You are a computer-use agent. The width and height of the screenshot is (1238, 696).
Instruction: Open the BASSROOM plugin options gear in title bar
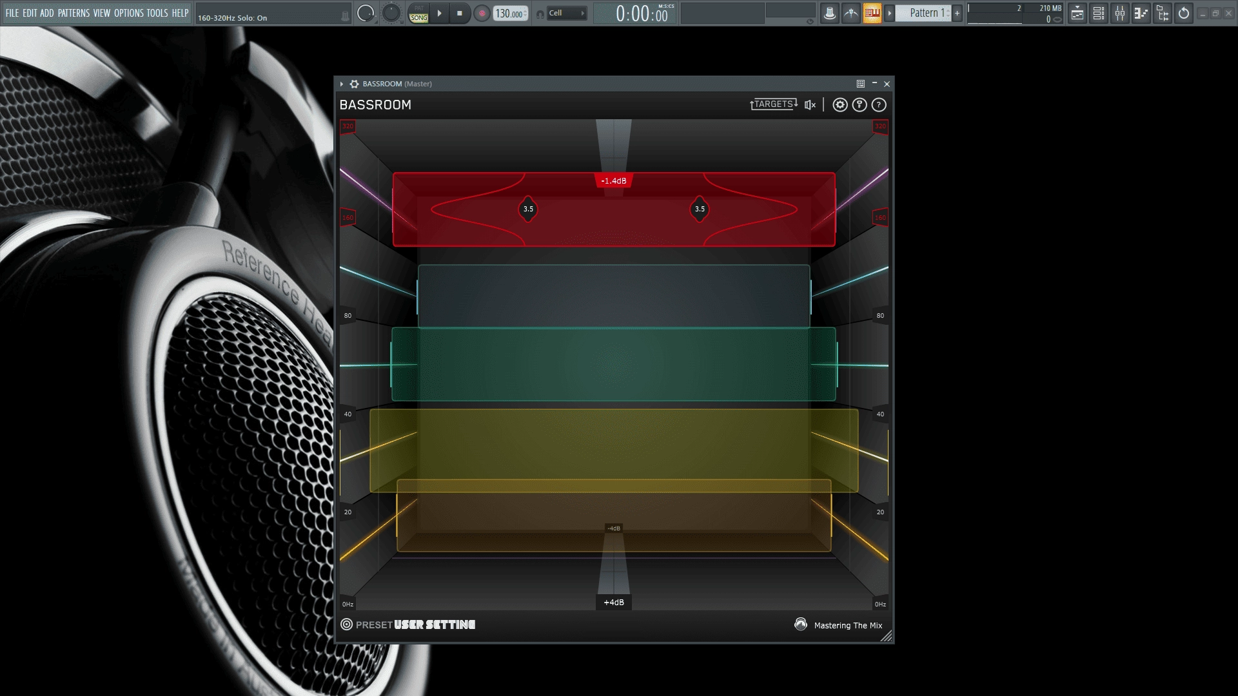pos(354,84)
